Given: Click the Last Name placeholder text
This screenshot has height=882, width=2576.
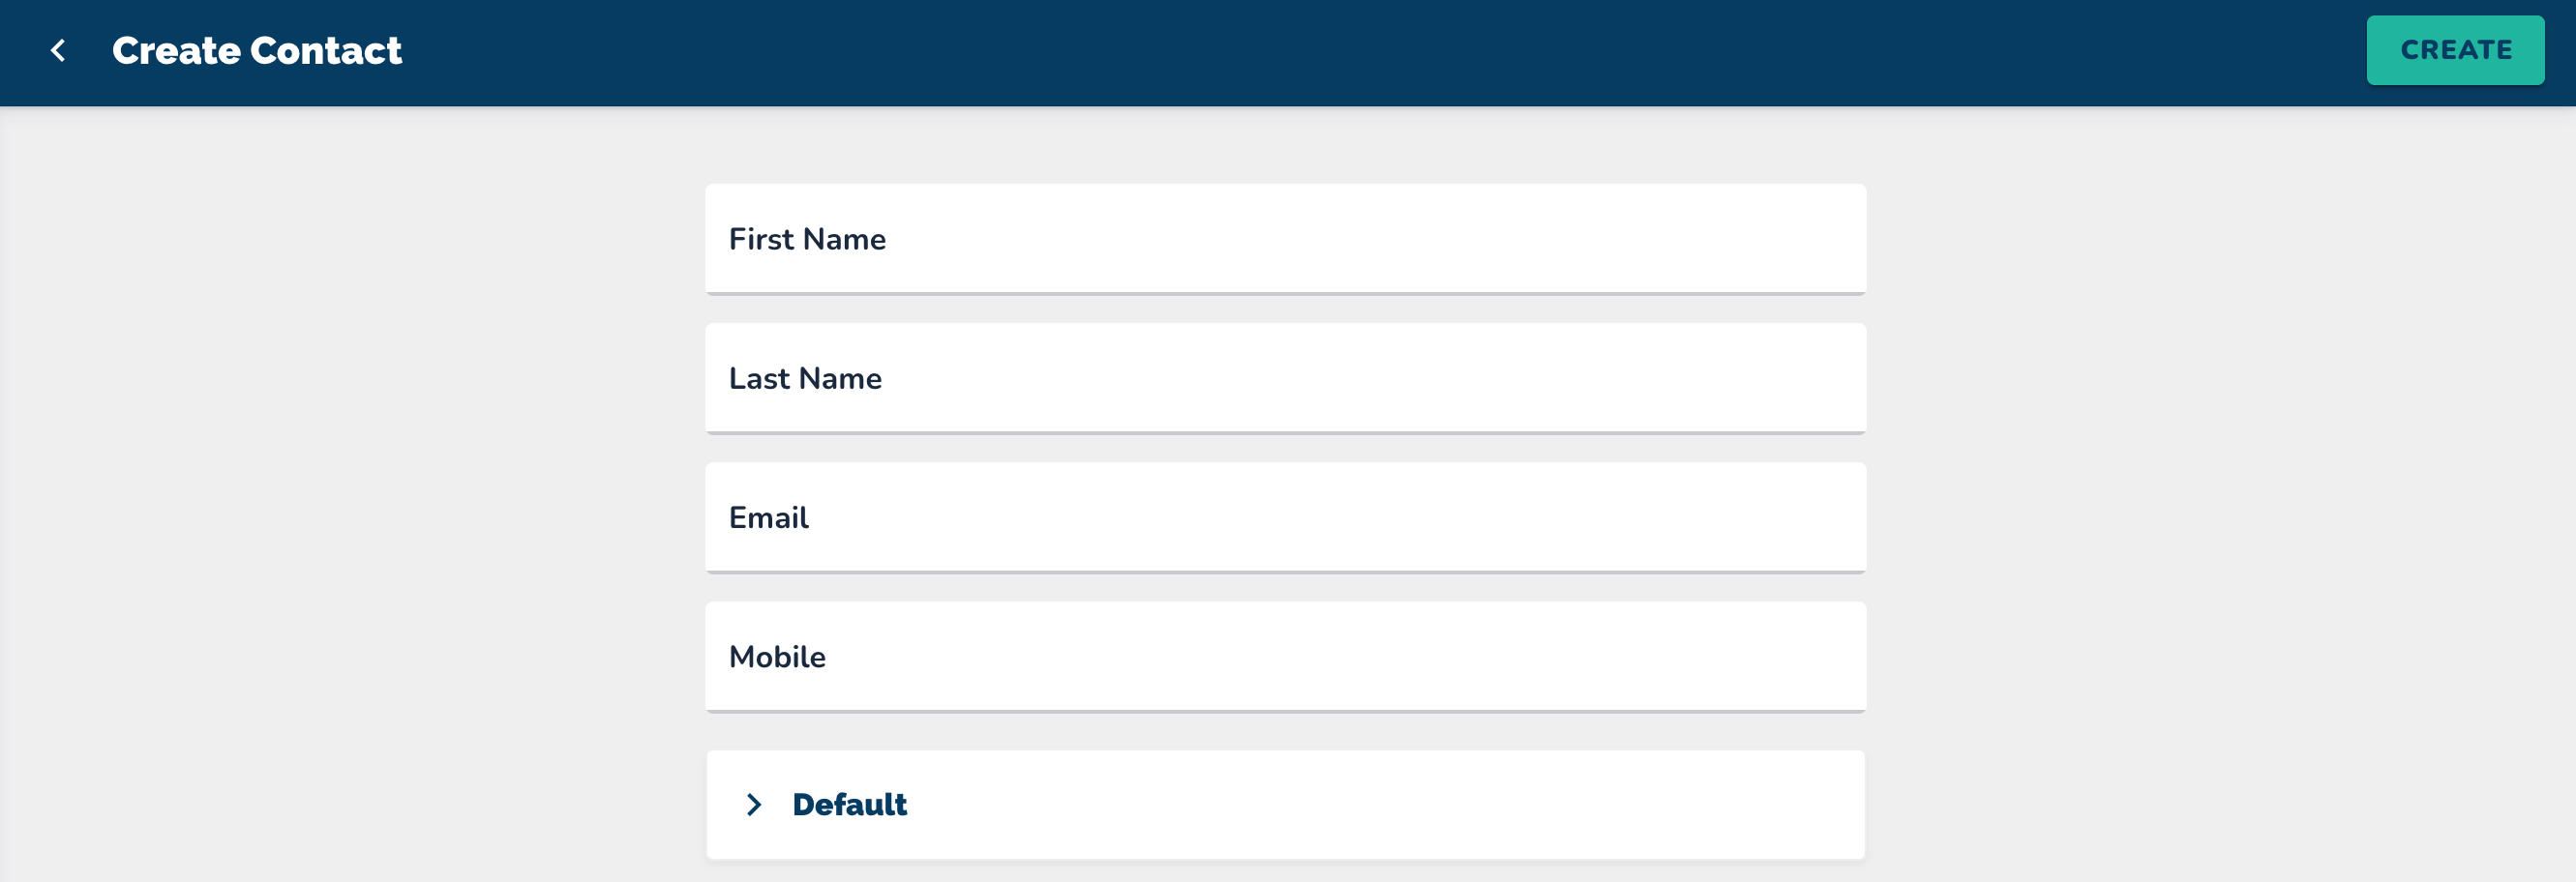Looking at the screenshot, I should click(805, 378).
